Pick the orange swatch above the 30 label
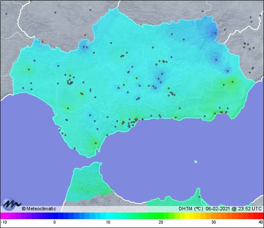 pyautogui.click(x=213, y=216)
